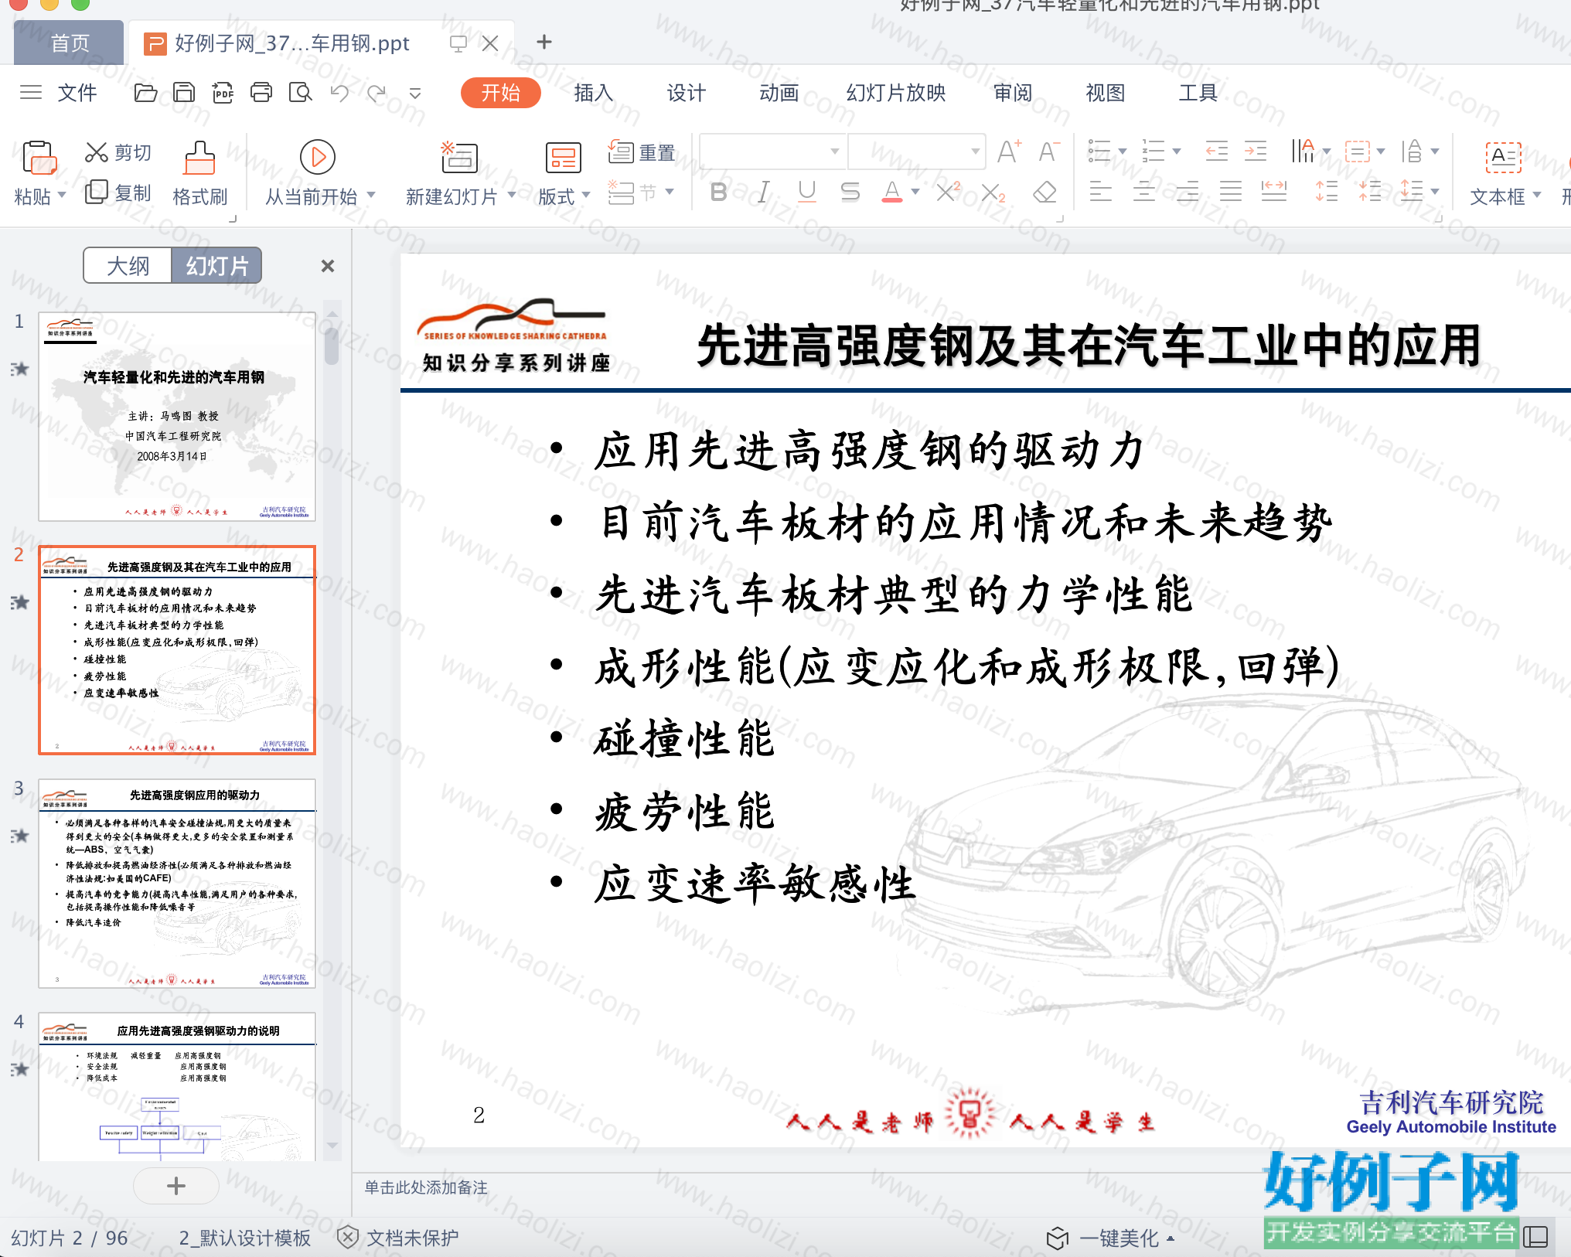Click the Paste clipboard icon

(39, 158)
